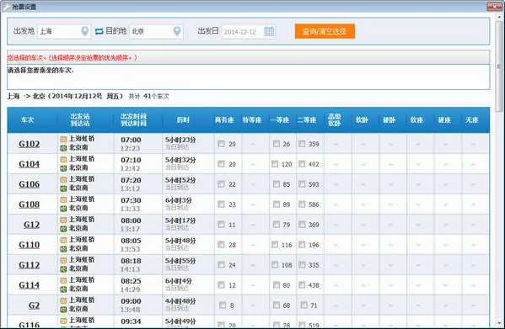Viewport: 505px width, 329px height.
Task: Check G102 second class checkbox (359)
Action: coord(302,144)
